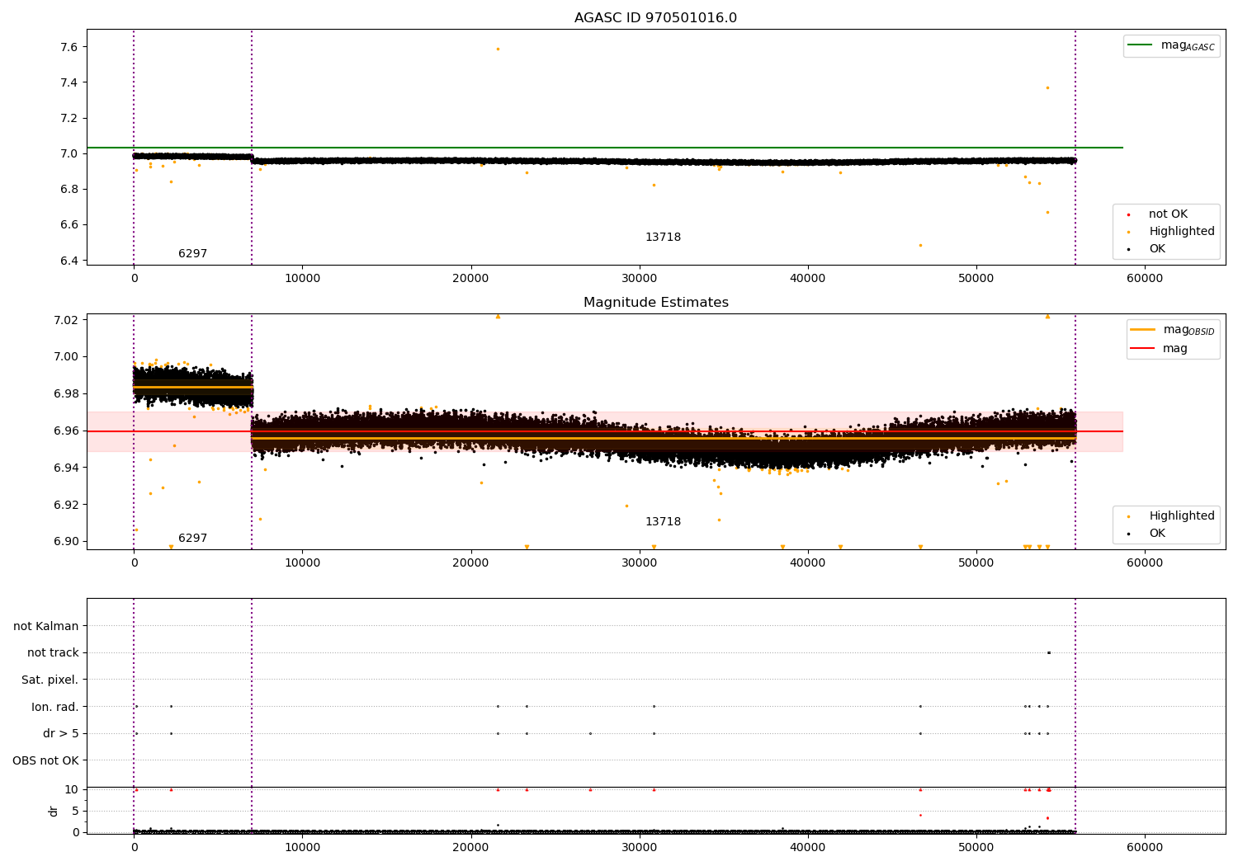Select the green mag AGASC legend entry
The image size is (1238, 866).
(x=1171, y=45)
